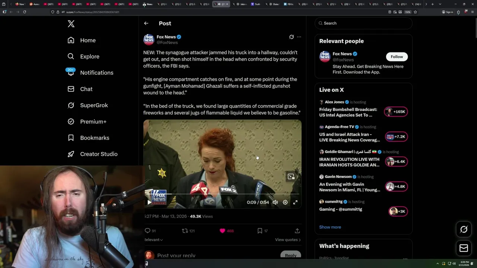Open a new browser tab
Image resolution: width=477 pixels, height=268 pixels.
click(x=432, y=4)
